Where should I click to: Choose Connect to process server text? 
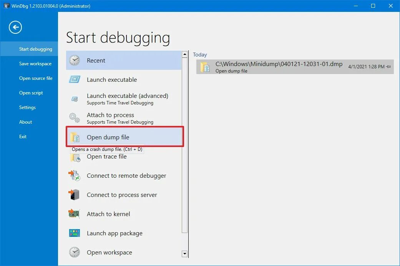[x=122, y=195]
